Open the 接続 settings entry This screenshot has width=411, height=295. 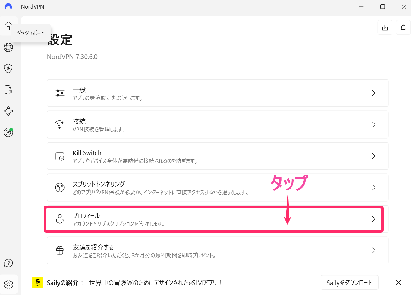218,125
